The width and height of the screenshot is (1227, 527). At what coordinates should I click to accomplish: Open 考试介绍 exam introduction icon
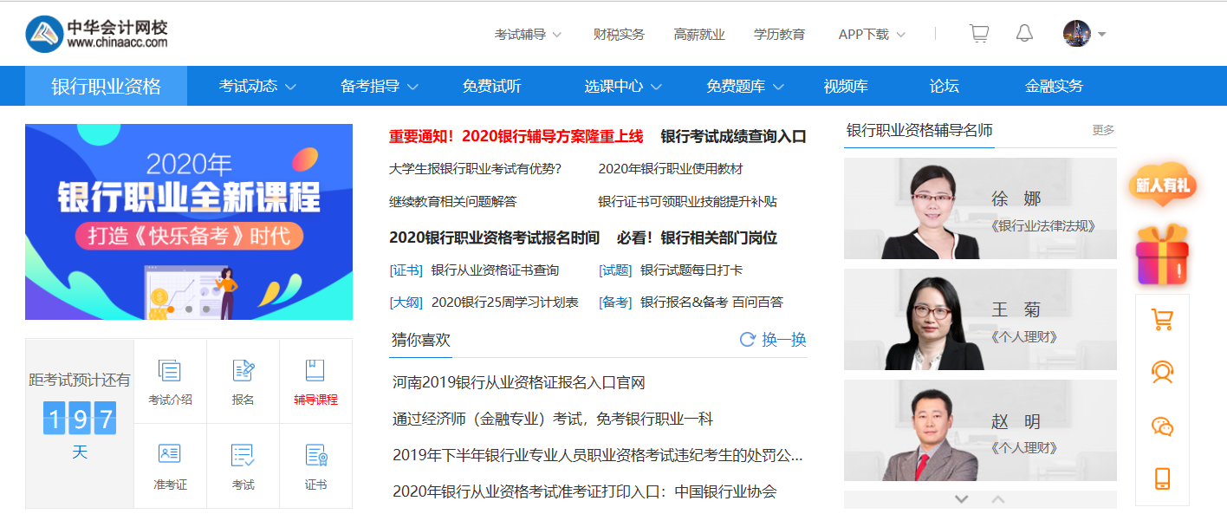pyautogui.click(x=170, y=381)
